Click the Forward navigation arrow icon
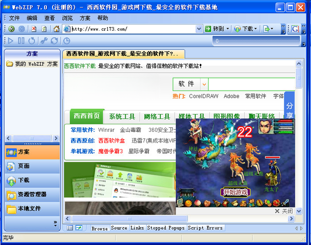This screenshot has width=311, height=245. coord(21,29)
